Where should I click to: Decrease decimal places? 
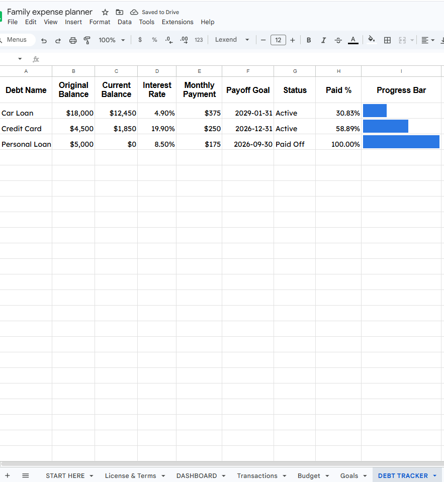click(x=169, y=40)
